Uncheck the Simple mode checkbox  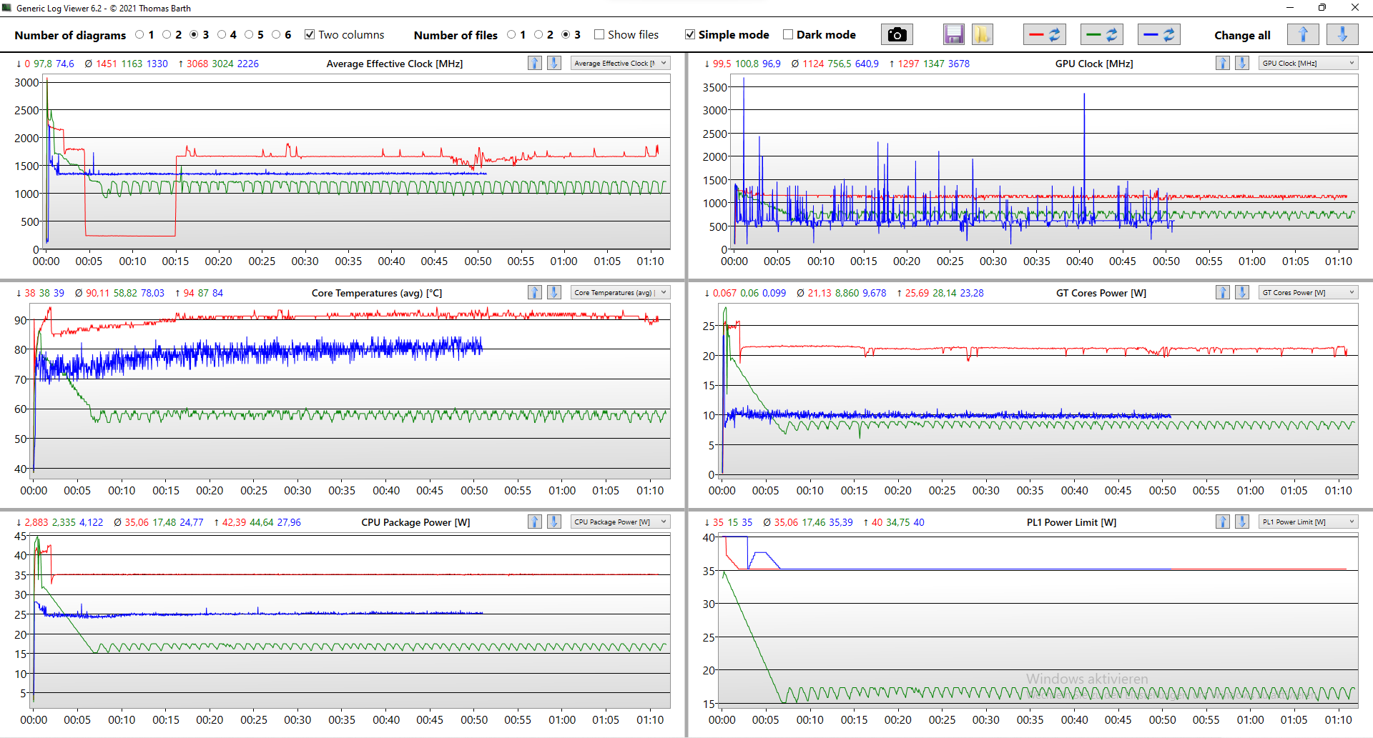(690, 34)
